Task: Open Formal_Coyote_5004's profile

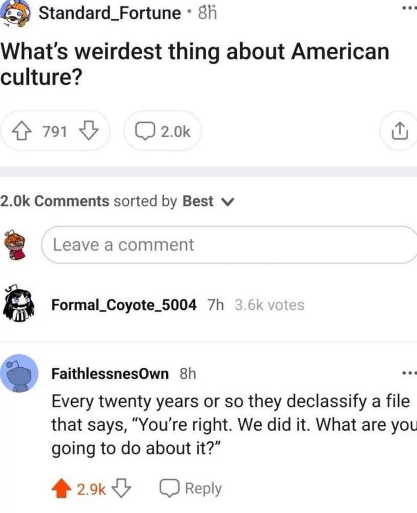Action: 124,305
